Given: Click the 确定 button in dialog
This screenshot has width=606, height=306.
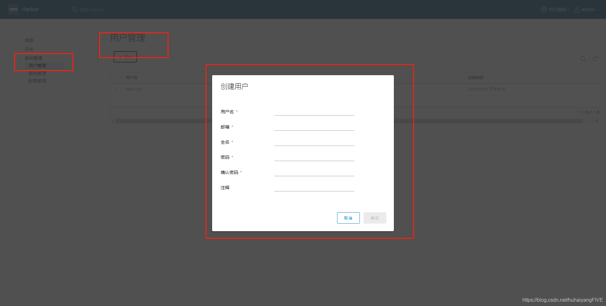Looking at the screenshot, I should (375, 218).
